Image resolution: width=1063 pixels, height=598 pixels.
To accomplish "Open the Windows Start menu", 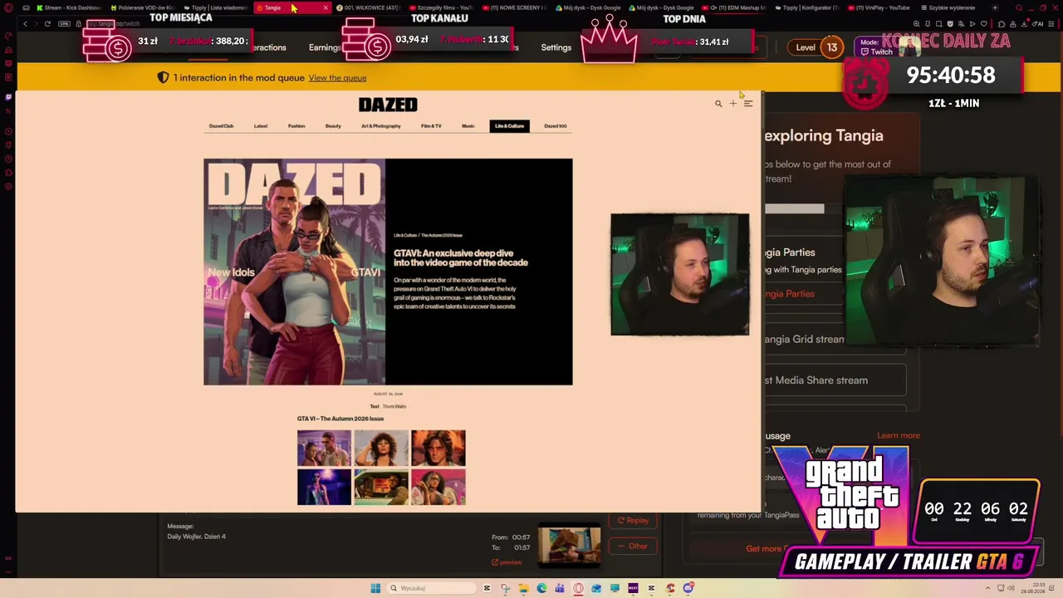I will [375, 588].
